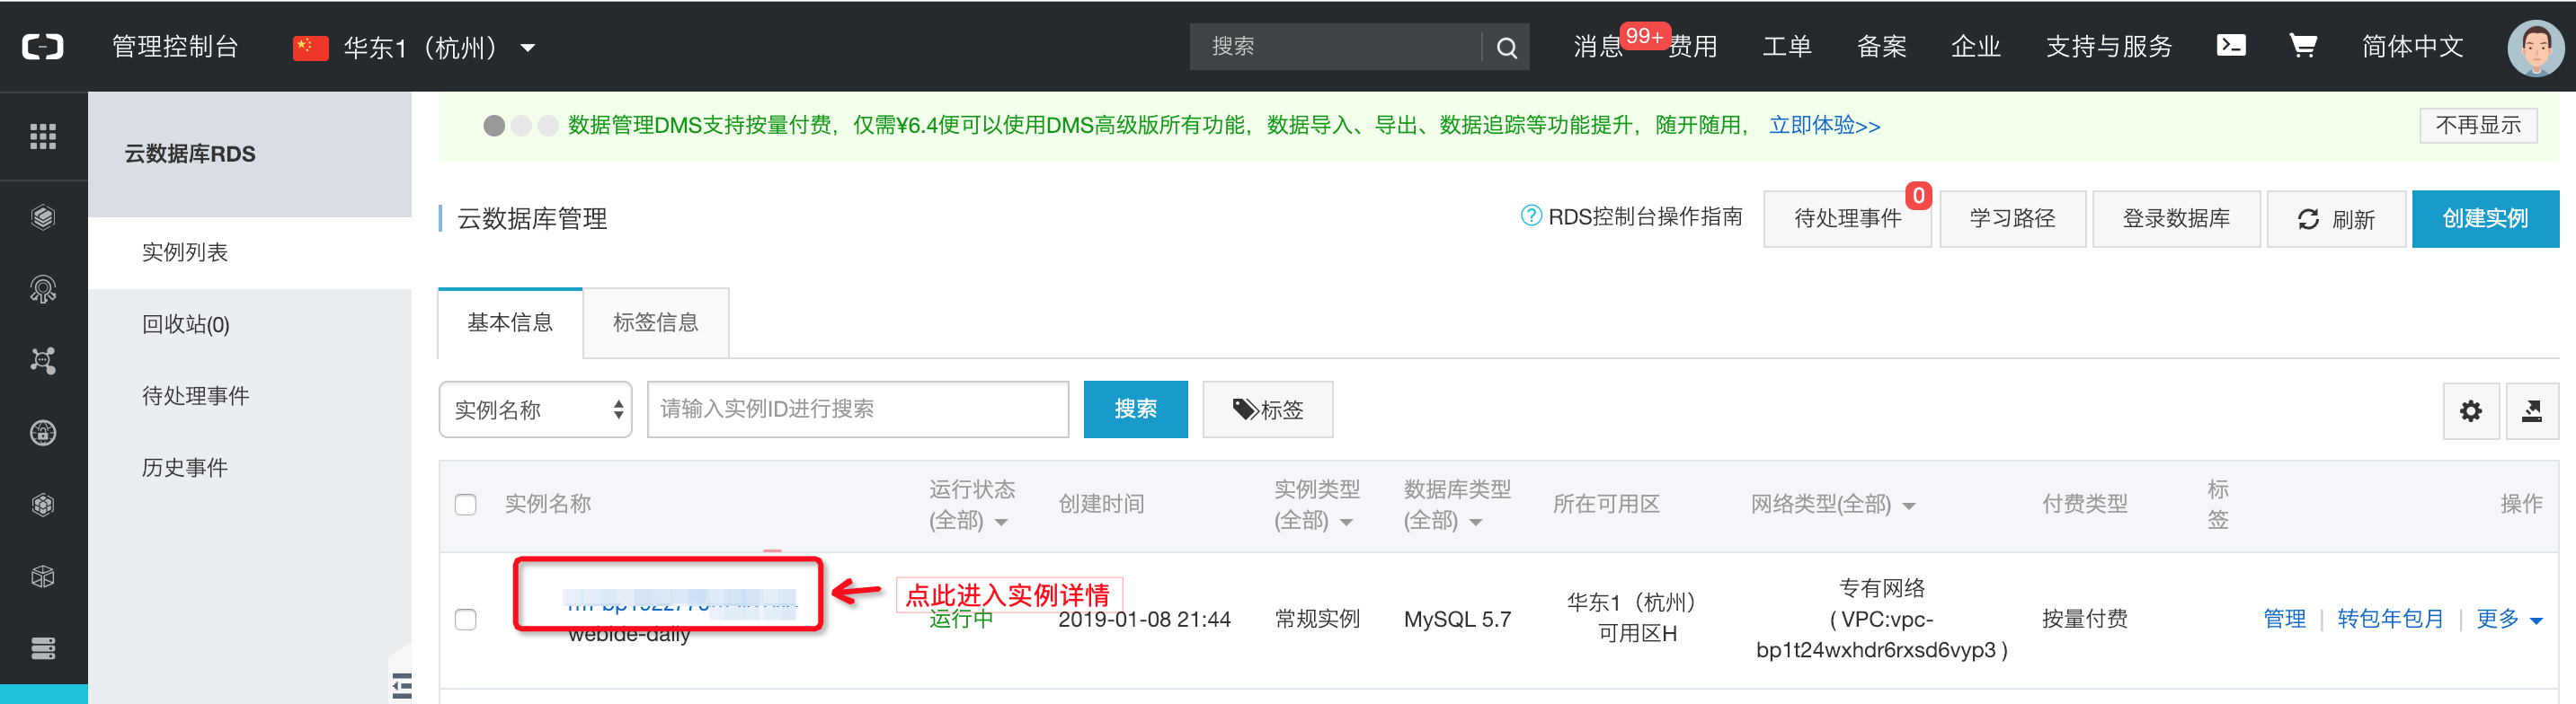Image resolution: width=2576 pixels, height=704 pixels.
Task: Switch to the 标签信息 tab
Action: [655, 322]
